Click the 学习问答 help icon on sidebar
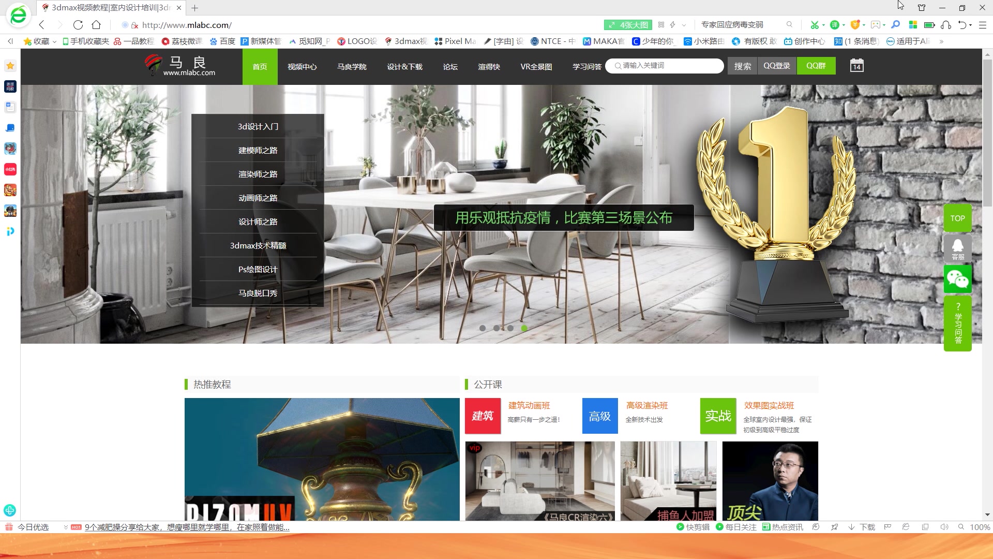The image size is (993, 559). [x=957, y=327]
